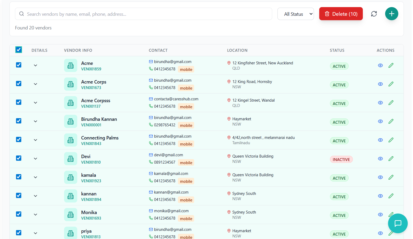Uncheck the kamala row checkbox

coord(19,177)
